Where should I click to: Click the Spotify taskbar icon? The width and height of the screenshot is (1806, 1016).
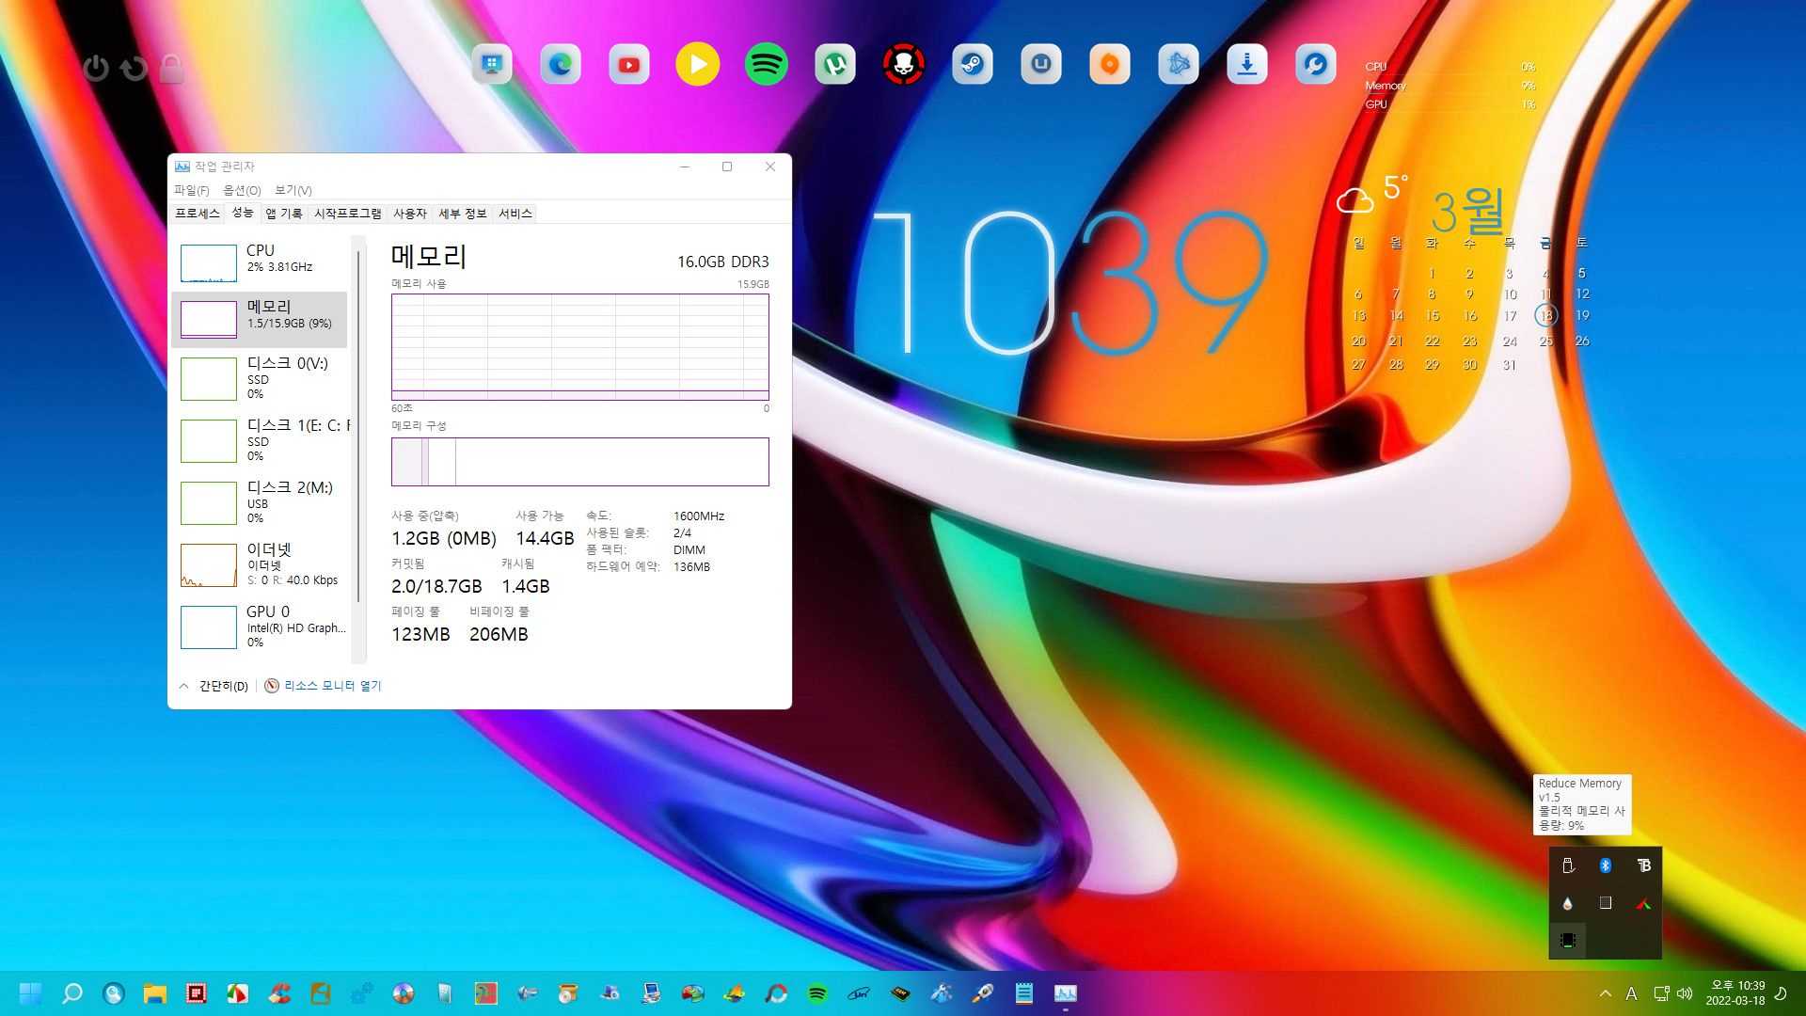click(817, 993)
